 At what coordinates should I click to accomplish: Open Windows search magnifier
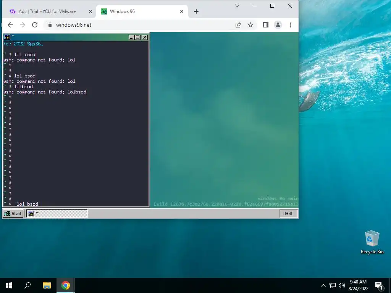point(27,285)
